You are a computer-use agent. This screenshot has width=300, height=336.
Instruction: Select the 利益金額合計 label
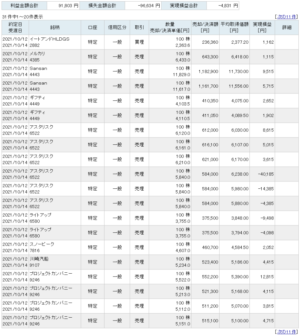tap(24, 6)
